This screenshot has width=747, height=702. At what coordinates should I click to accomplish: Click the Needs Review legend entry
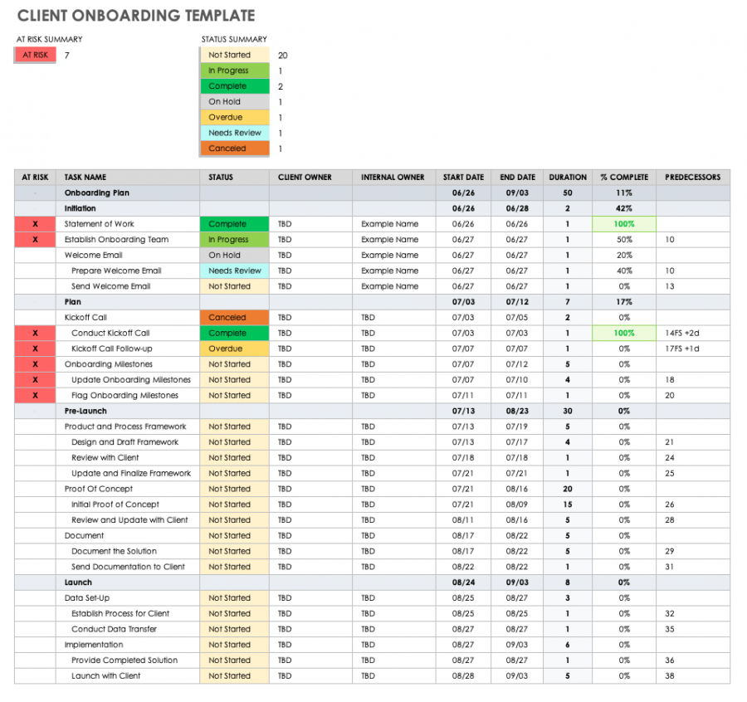(233, 133)
